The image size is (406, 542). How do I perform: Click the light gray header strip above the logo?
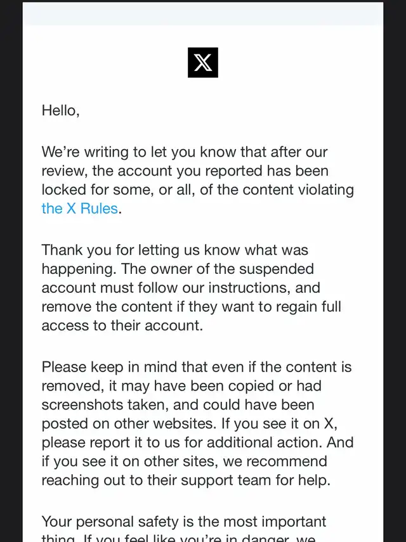[x=203, y=14]
